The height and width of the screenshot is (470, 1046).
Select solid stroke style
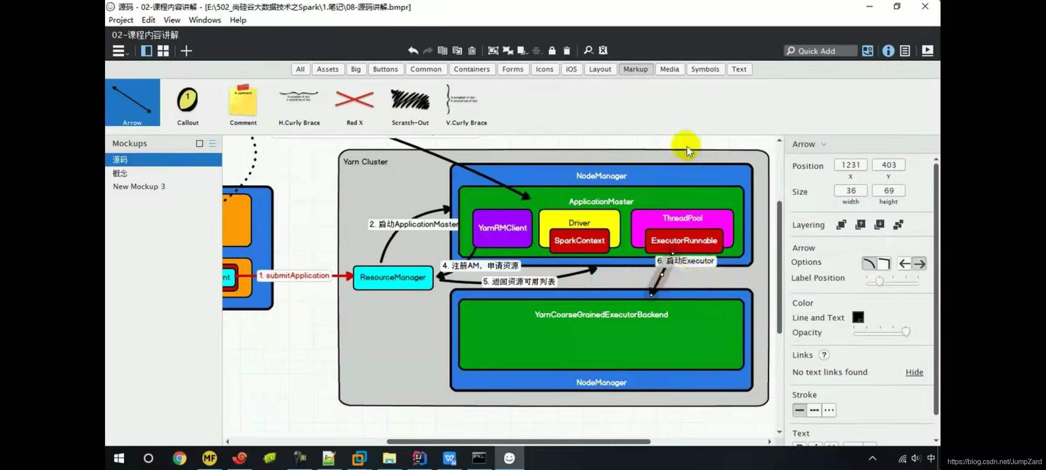799,410
